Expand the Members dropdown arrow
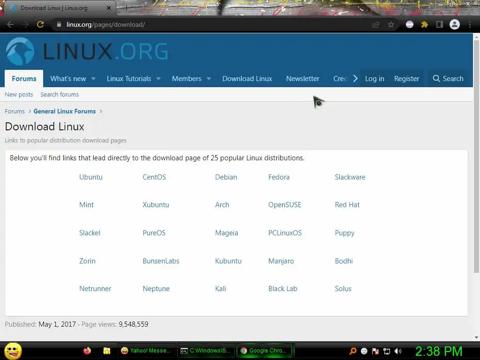This screenshot has width=480, height=360. tap(209, 79)
